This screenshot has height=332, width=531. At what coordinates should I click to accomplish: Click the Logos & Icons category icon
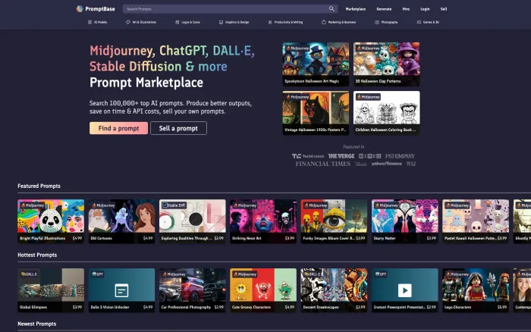point(177,22)
